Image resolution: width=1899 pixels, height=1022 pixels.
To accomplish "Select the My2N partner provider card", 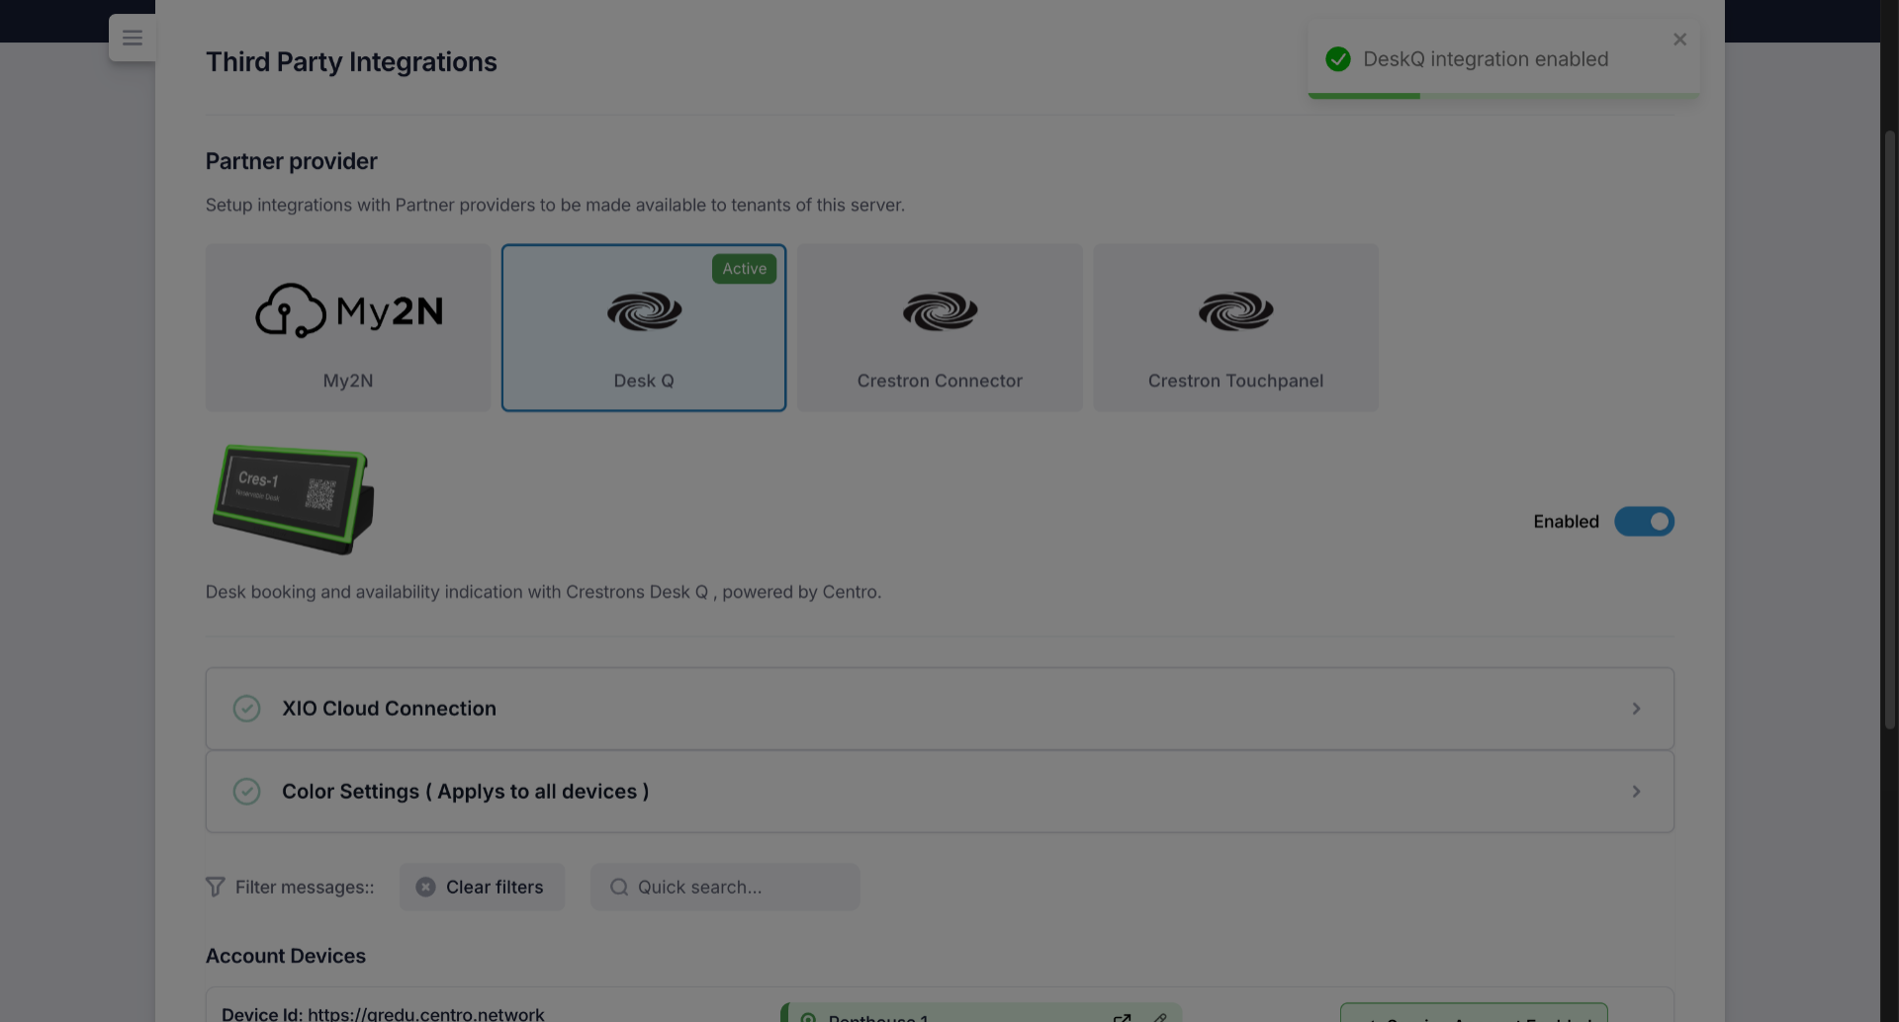I will [x=347, y=327].
